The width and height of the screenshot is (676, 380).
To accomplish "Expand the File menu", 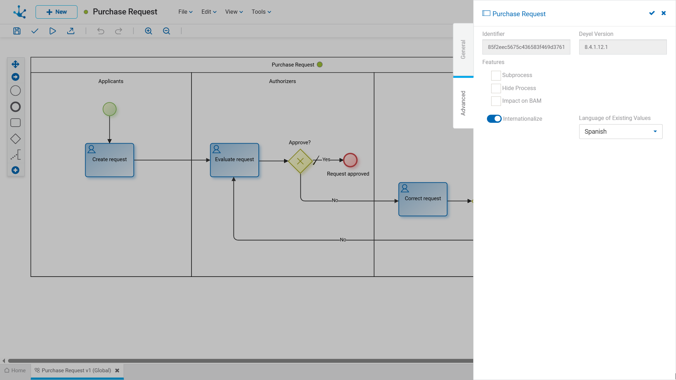I will pyautogui.click(x=185, y=12).
